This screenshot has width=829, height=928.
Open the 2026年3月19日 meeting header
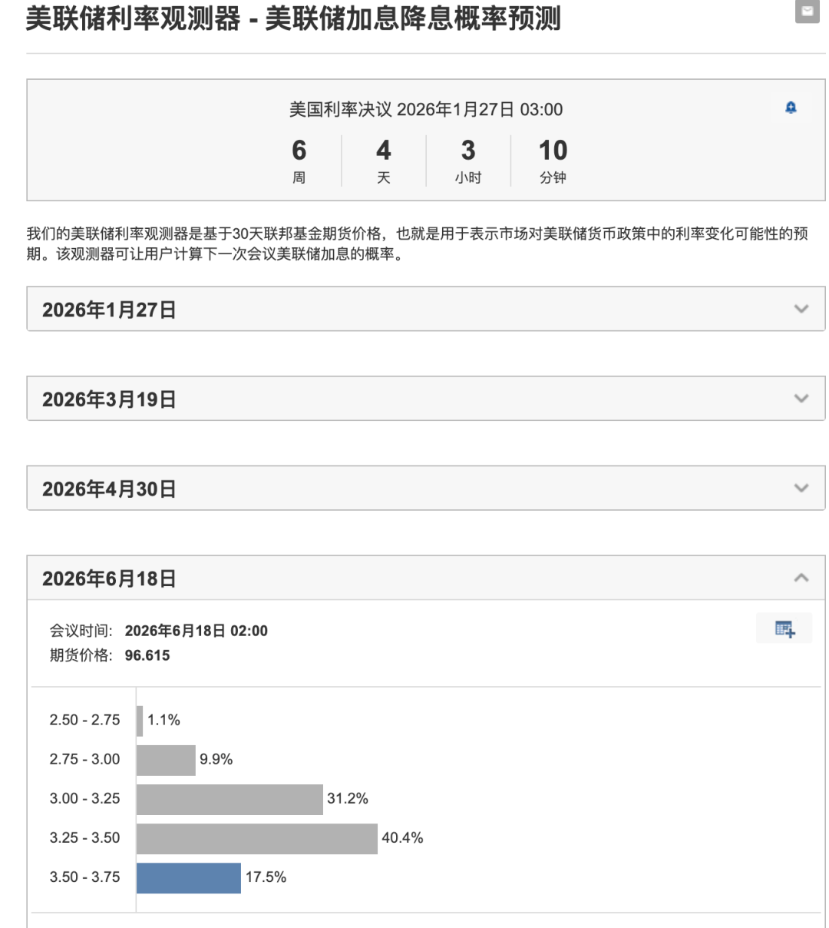(109, 399)
